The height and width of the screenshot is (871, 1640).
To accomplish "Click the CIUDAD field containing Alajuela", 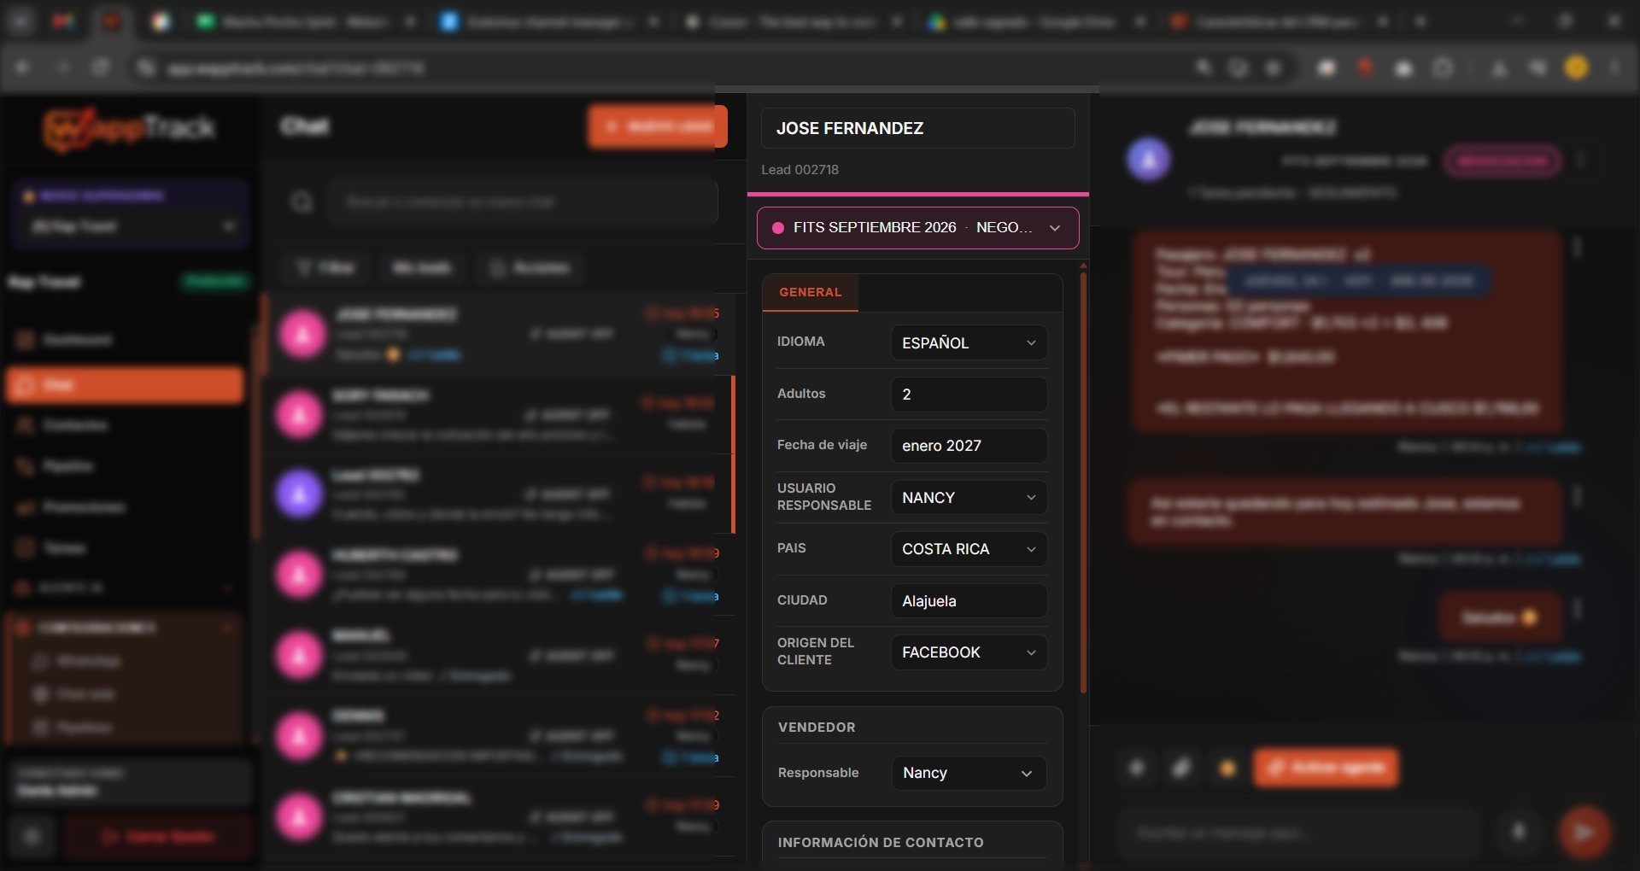I will point(969,601).
